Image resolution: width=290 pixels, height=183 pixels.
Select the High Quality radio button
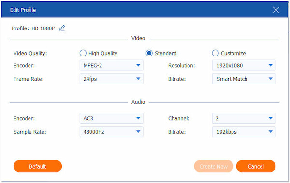click(x=83, y=53)
